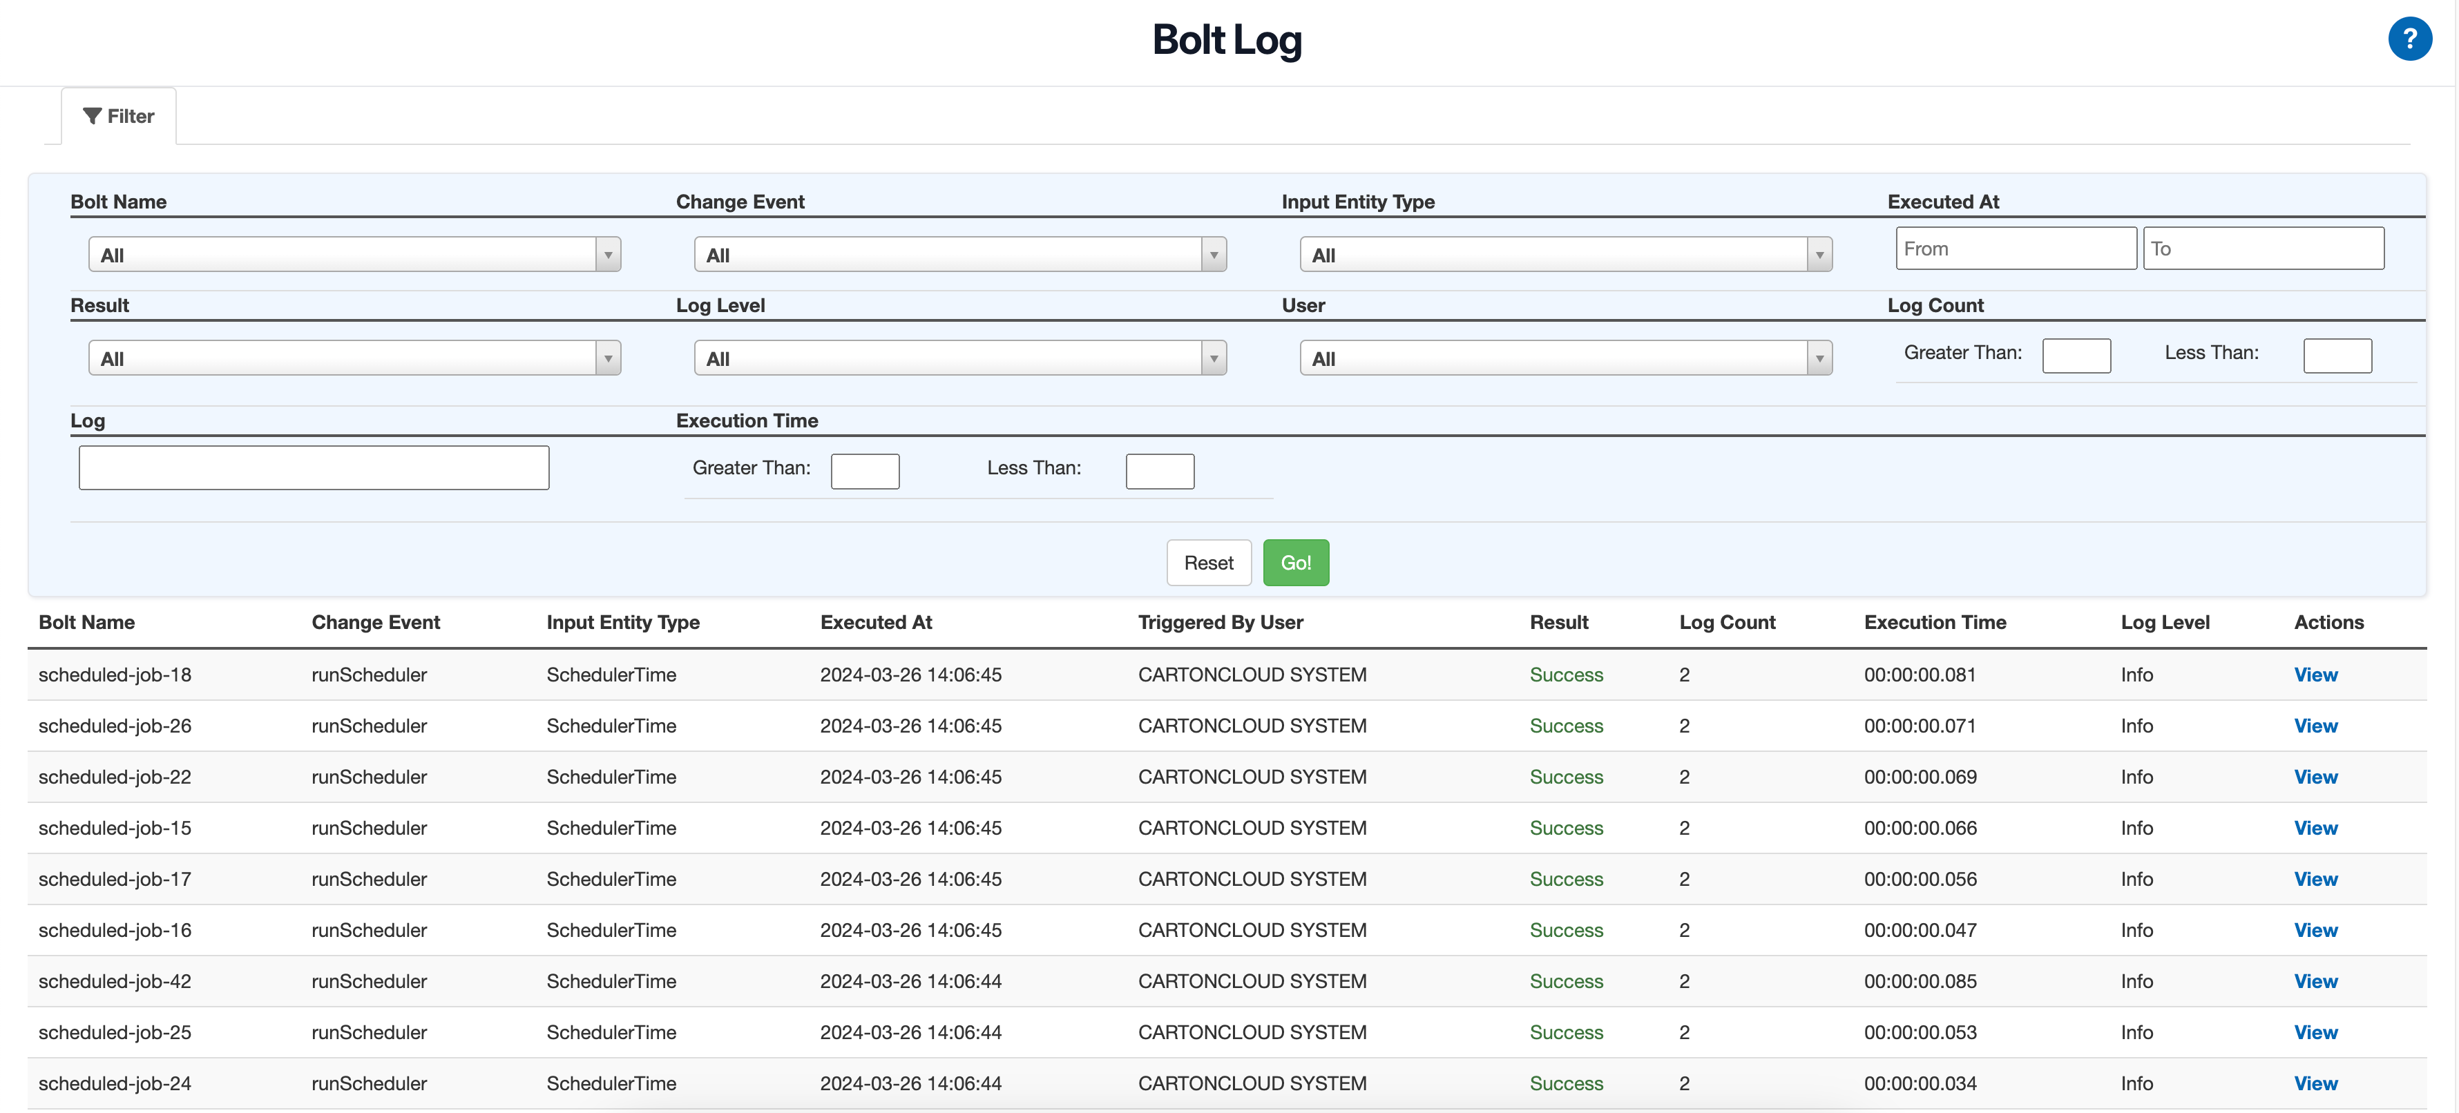Viewport: 2459px width, 1113px height.
Task: View details for scheduled-job-18
Action: pos(2316,674)
